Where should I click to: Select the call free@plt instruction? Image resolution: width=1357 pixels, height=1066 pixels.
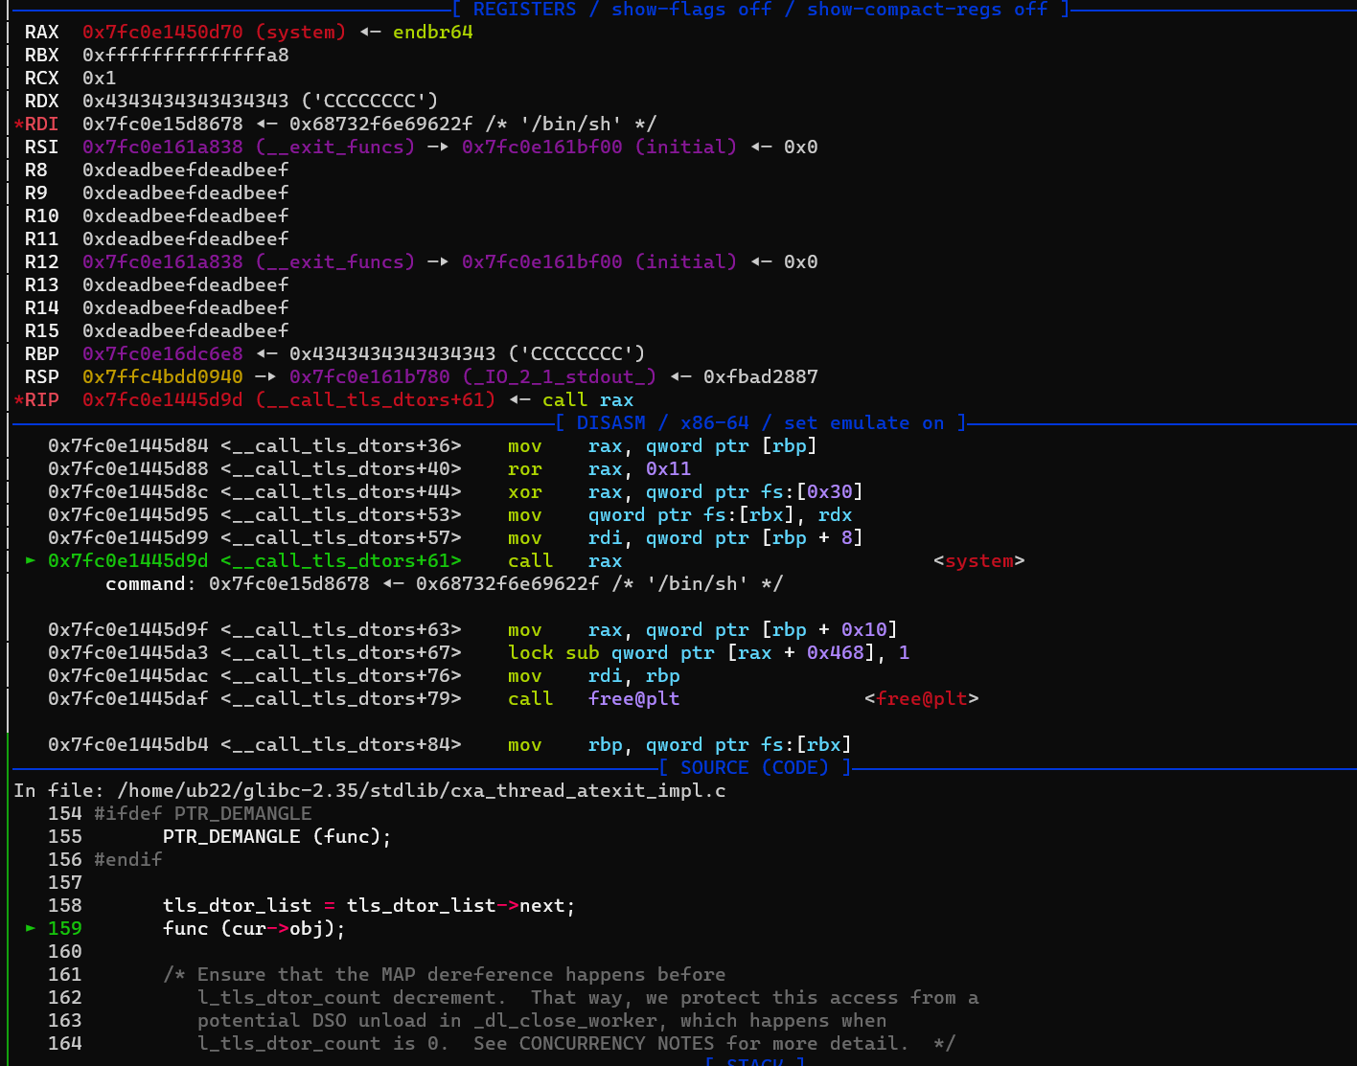tap(593, 698)
